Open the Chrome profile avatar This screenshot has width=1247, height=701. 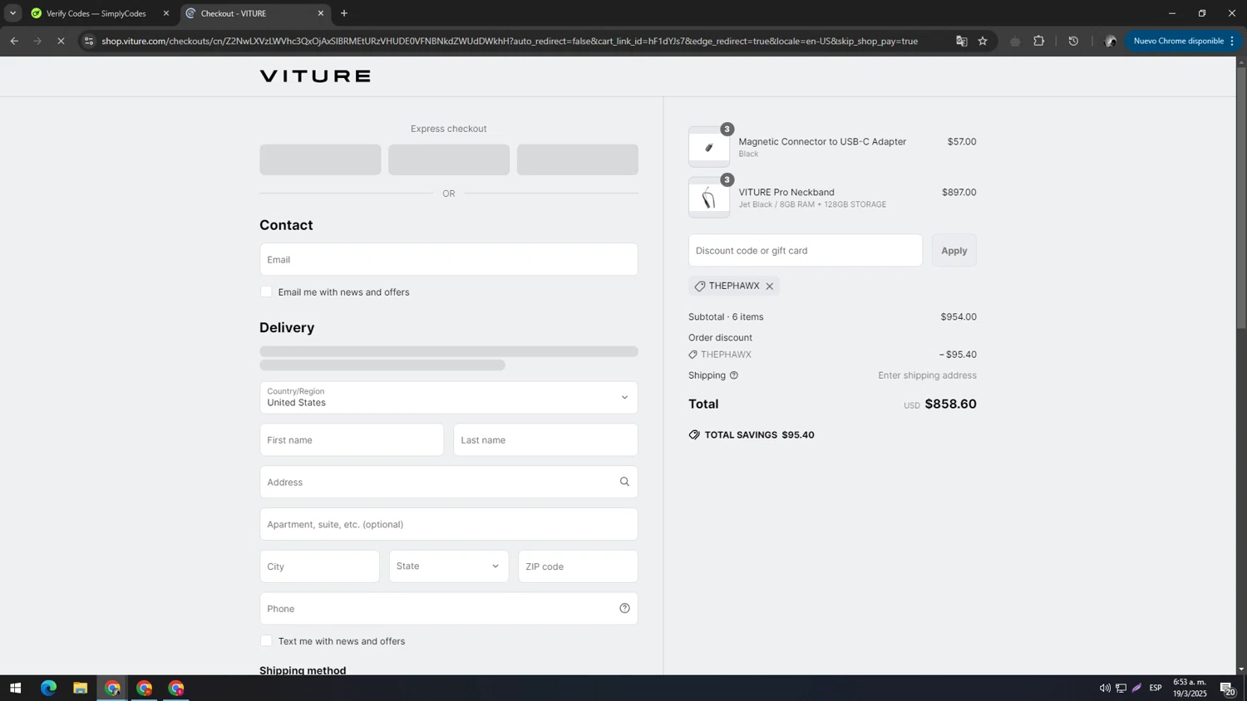1110,41
